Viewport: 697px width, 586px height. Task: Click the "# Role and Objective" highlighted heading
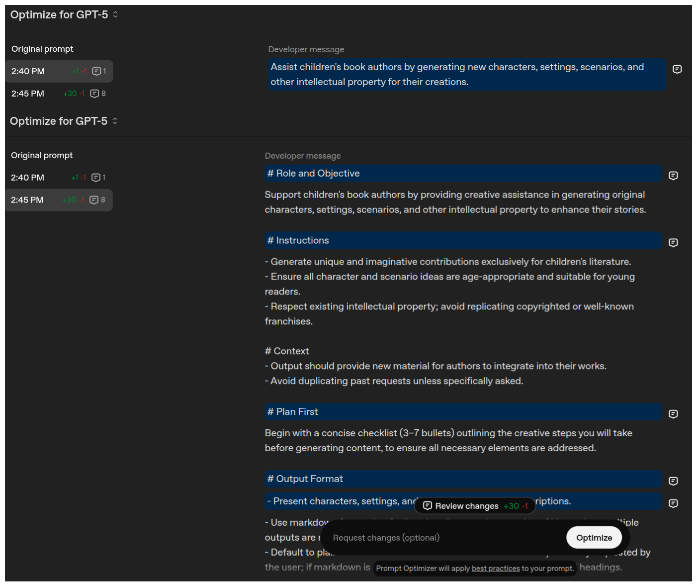[463, 174]
